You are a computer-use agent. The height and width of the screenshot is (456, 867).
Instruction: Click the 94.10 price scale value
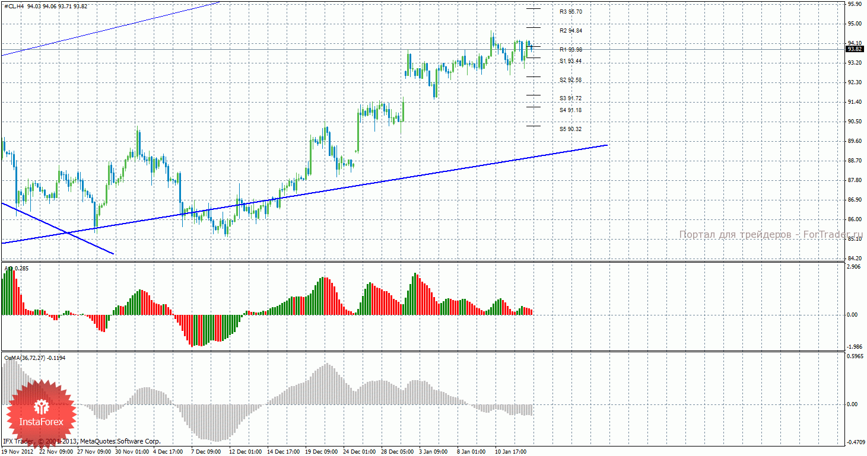coord(855,43)
